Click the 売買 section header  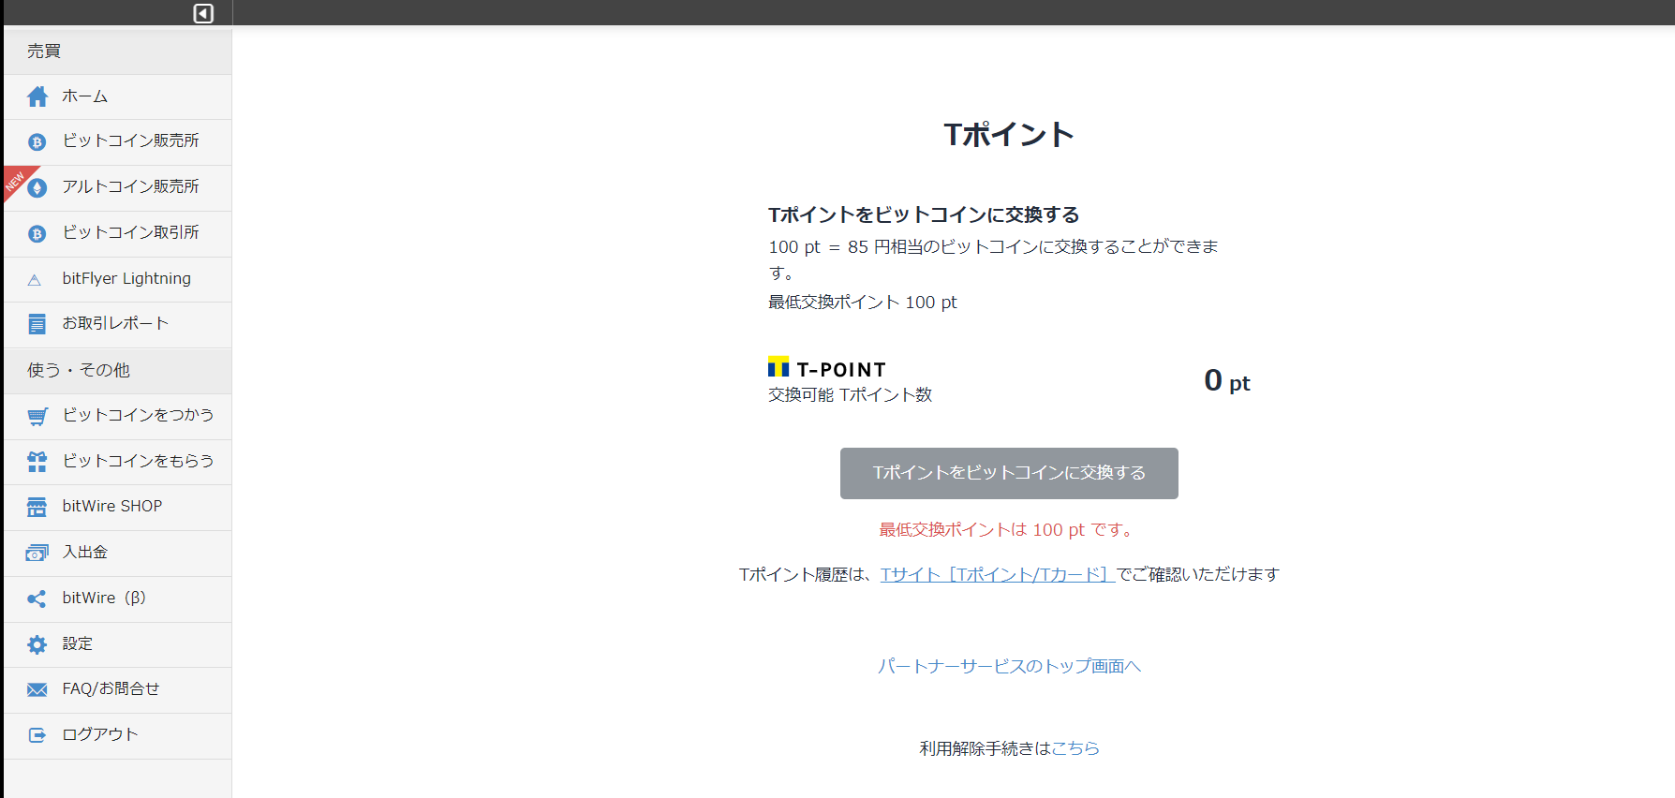click(118, 52)
